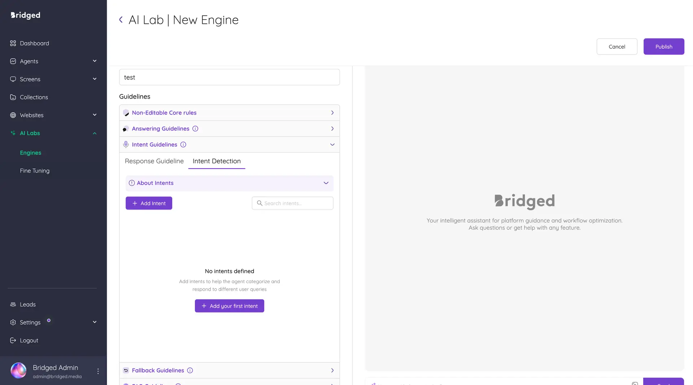Click the Websites globe icon
This screenshot has width=693, height=385.
coord(13,115)
